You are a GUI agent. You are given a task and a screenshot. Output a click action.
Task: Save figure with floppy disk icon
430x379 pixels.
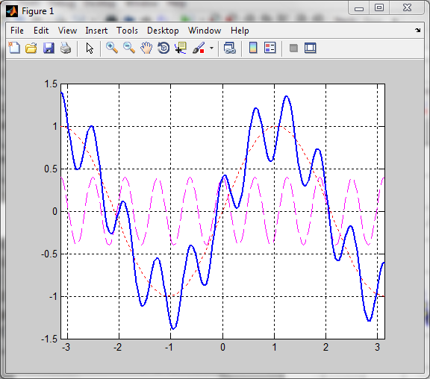49,48
